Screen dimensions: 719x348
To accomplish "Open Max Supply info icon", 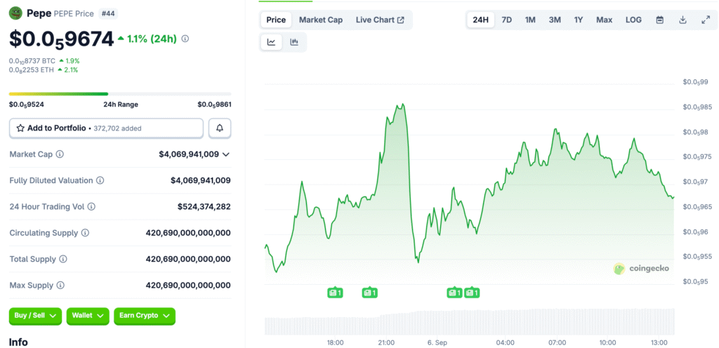I will click(x=60, y=286).
